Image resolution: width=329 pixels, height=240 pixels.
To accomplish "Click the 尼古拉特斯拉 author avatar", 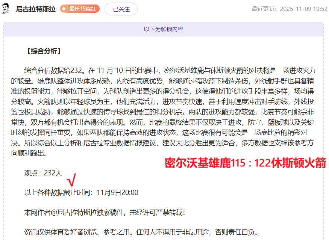I will pos(6,9).
